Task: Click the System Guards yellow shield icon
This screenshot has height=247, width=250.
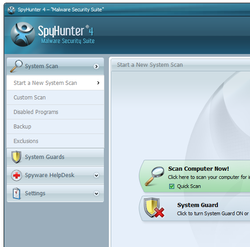Action: pyautogui.click(x=16, y=157)
